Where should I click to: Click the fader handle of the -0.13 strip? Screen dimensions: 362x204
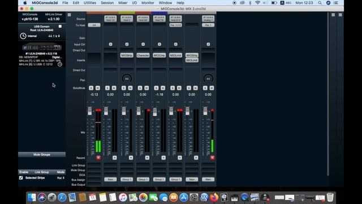pos(90,111)
